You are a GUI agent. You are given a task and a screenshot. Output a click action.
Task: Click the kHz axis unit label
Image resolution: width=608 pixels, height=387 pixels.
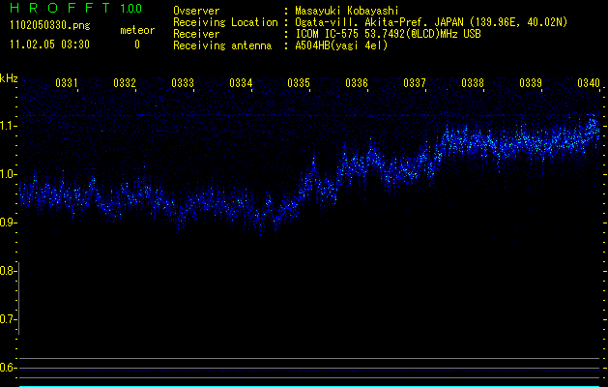click(x=9, y=78)
